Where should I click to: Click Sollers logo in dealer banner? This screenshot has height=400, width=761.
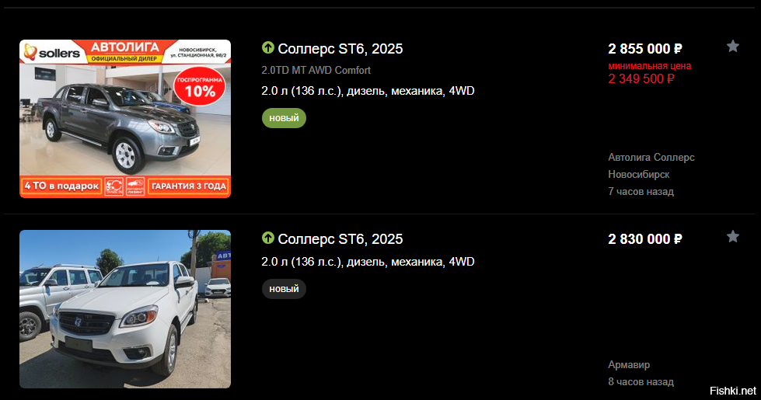[52, 52]
